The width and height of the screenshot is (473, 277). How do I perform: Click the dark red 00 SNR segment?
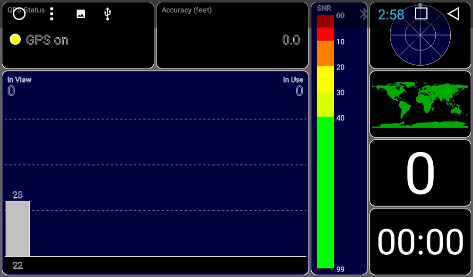coord(325,21)
